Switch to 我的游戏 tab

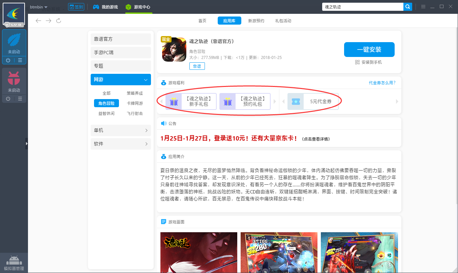(x=105, y=7)
